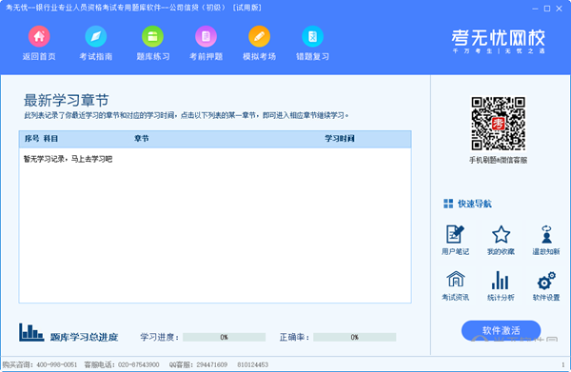Click the 客服电话 number in status bar
This screenshot has width=571, height=372.
click(x=138, y=364)
